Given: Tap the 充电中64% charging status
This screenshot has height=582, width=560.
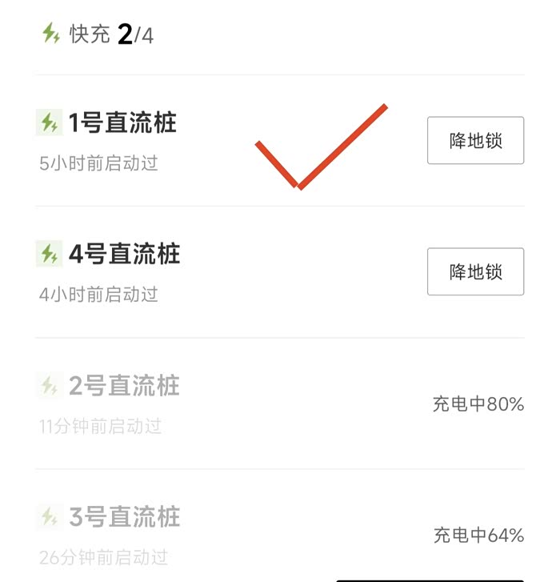Looking at the screenshot, I should [x=478, y=536].
